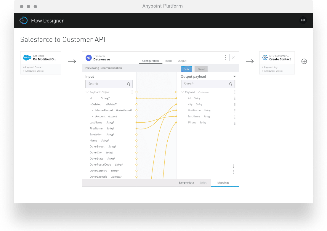
Task: Click the mapping connector dot of Salutation
Action: point(136,134)
